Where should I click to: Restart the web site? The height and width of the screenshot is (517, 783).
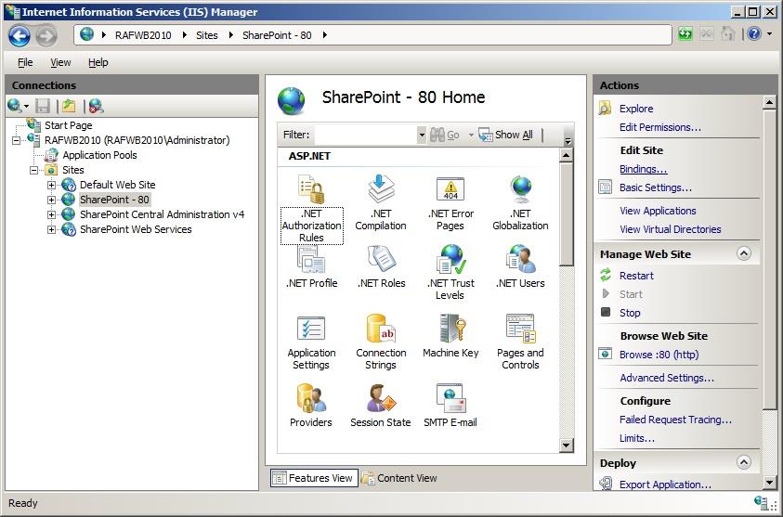636,276
